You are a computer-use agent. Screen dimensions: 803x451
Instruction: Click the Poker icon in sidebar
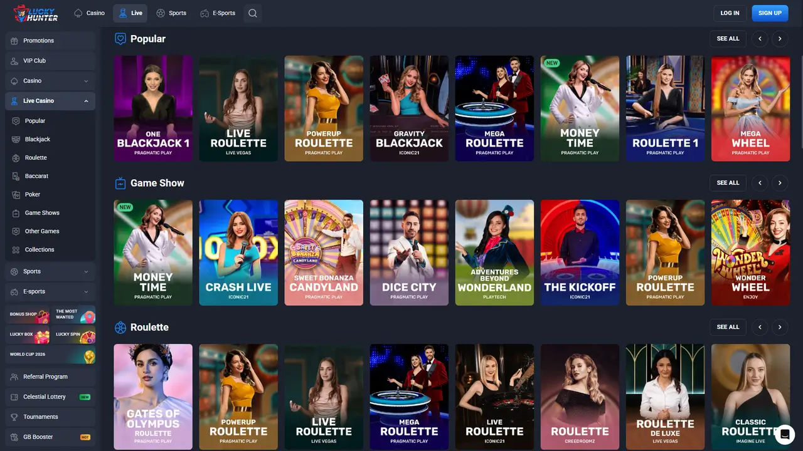coord(16,194)
